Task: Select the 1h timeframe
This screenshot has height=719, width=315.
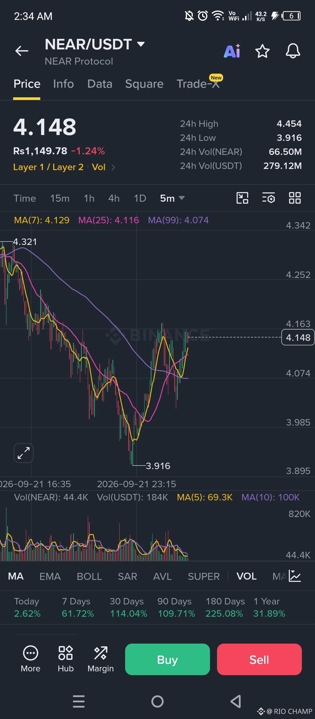Action: point(89,198)
